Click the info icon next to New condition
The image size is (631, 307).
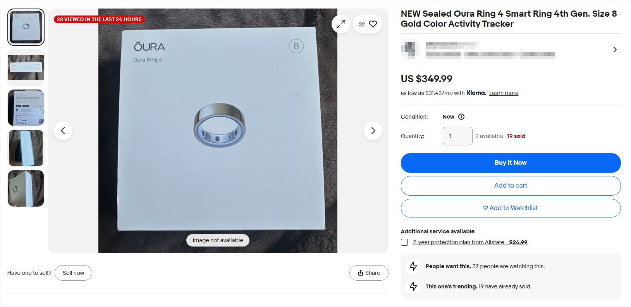(x=461, y=116)
